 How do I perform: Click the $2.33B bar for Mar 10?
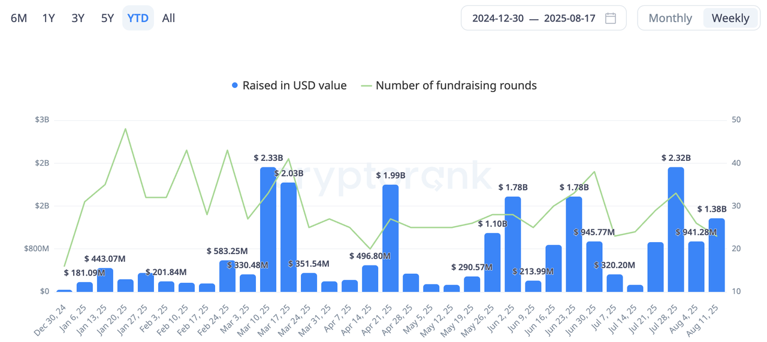[268, 230]
